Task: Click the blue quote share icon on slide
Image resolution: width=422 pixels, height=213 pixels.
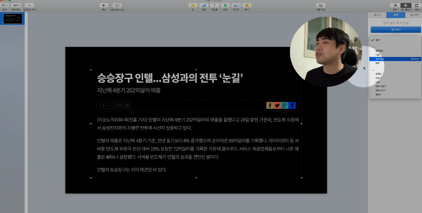Action: pyautogui.click(x=292, y=105)
